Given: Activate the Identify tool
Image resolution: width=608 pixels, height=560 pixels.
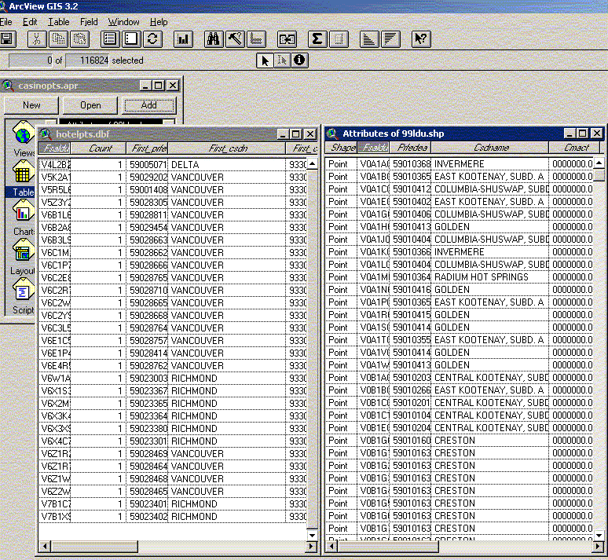Looking at the screenshot, I should 299,60.
